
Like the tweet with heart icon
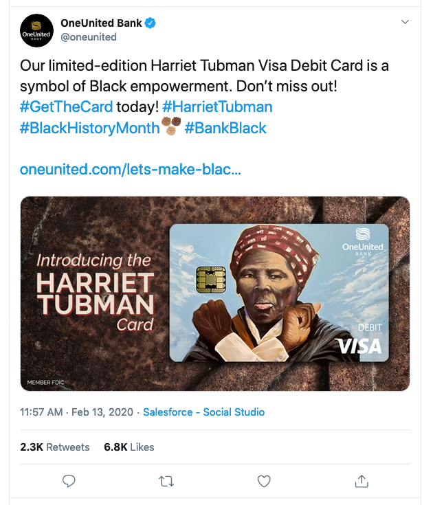[x=264, y=482]
